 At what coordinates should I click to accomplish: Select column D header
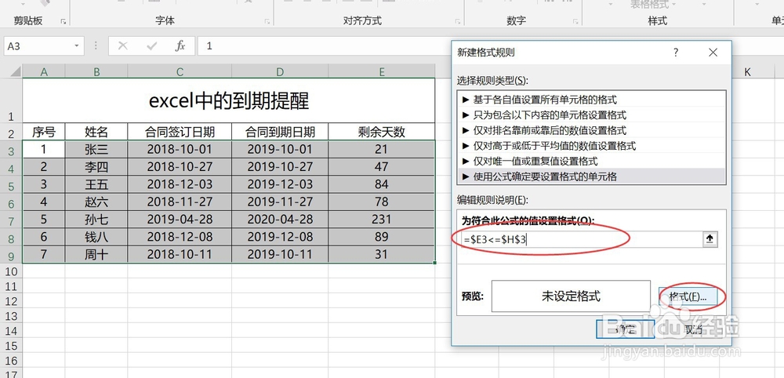point(280,72)
